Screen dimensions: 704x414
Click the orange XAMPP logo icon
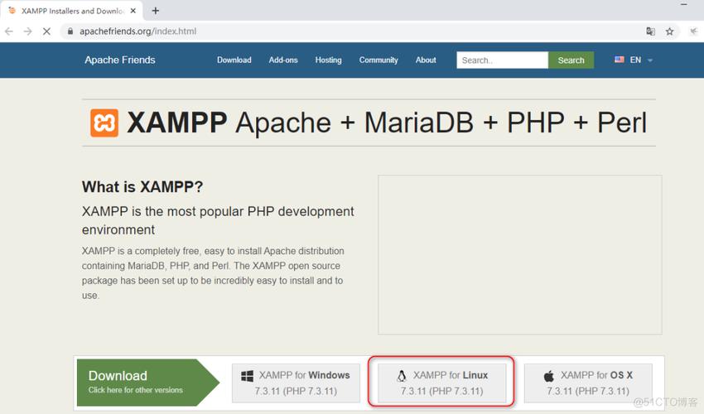104,123
